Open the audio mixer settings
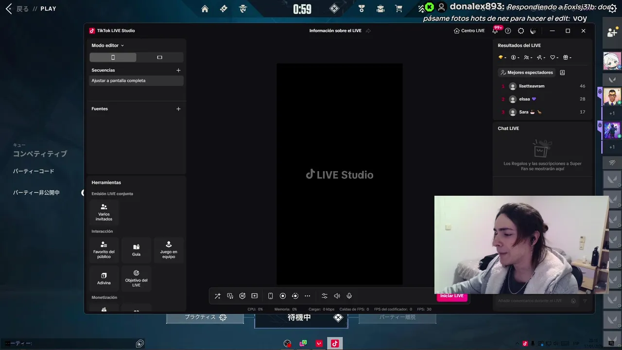The width and height of the screenshot is (622, 350). click(x=324, y=296)
